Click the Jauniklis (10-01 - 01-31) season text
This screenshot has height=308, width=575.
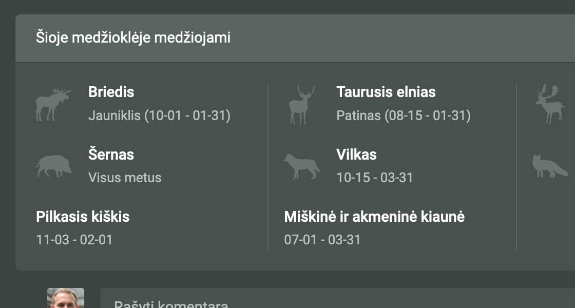point(159,115)
